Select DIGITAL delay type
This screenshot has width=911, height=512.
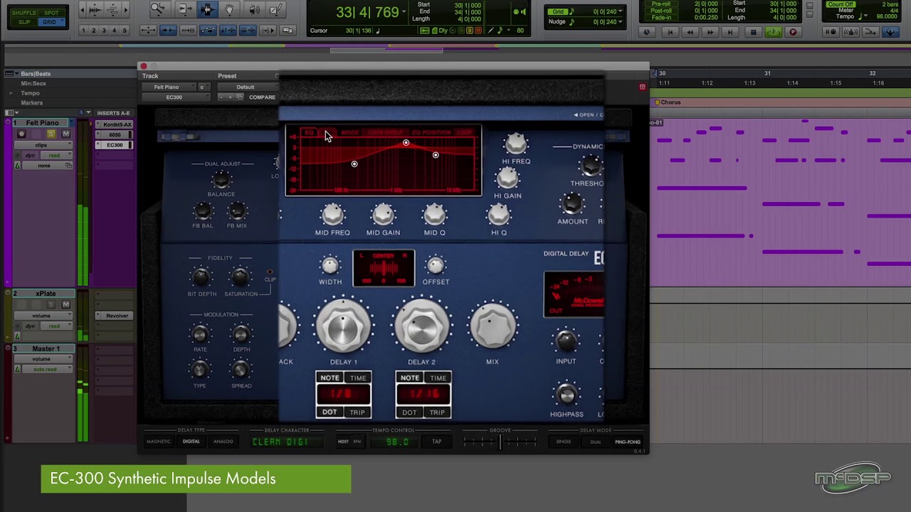coord(191,442)
